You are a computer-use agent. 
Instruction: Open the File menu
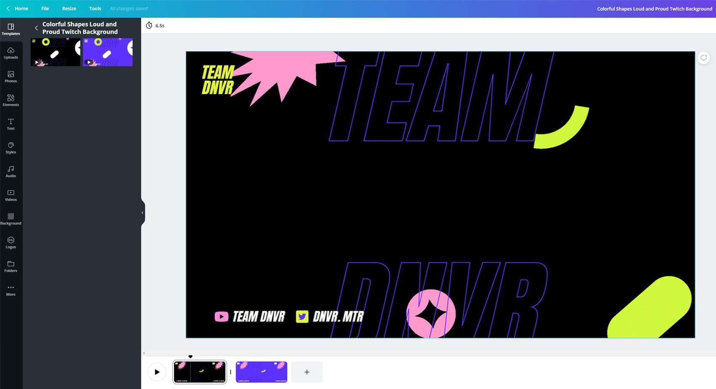click(45, 8)
